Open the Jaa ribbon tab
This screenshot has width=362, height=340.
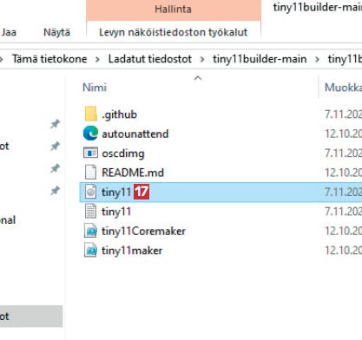pos(9,32)
